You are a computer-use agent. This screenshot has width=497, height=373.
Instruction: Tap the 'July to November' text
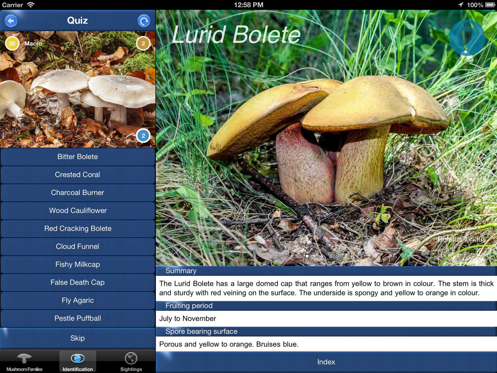coord(188,318)
